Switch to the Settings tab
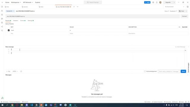Image resolution: width=190 pixels, height=107 pixels. tap(31, 21)
